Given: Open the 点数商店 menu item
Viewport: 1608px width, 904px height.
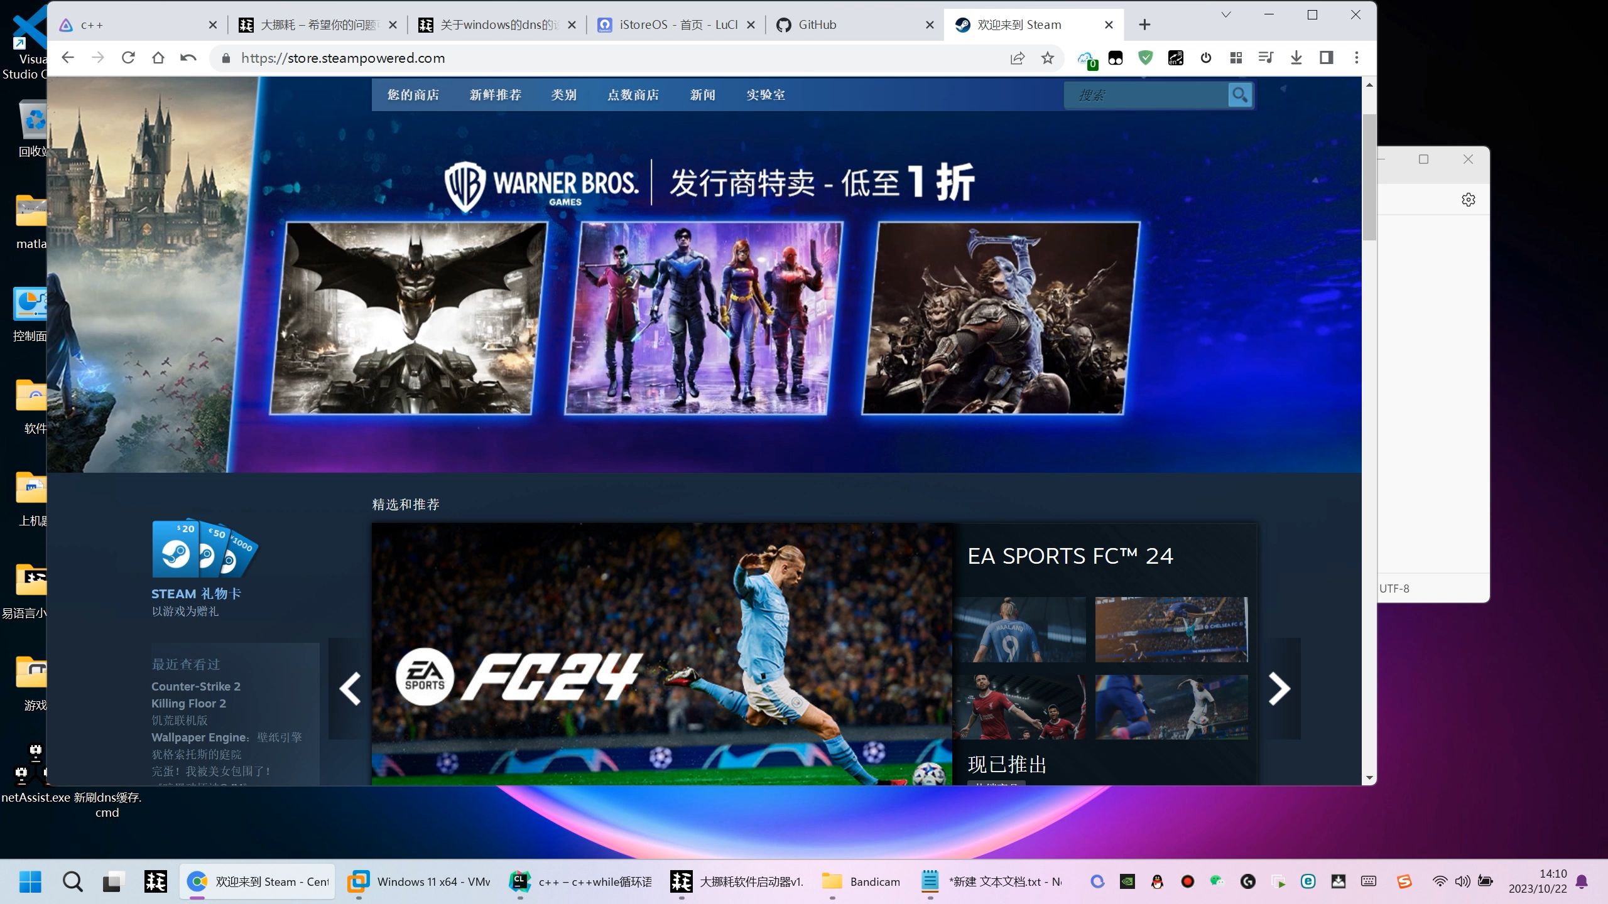Looking at the screenshot, I should (633, 95).
